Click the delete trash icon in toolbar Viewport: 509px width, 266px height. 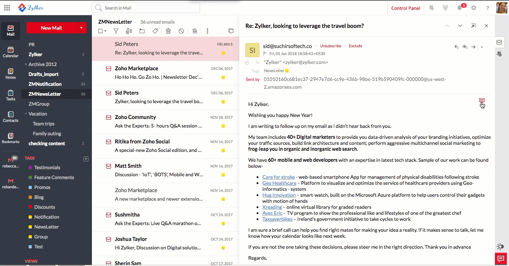(168, 31)
